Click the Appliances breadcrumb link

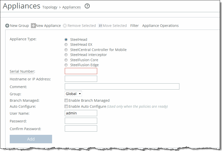[x=72, y=7]
